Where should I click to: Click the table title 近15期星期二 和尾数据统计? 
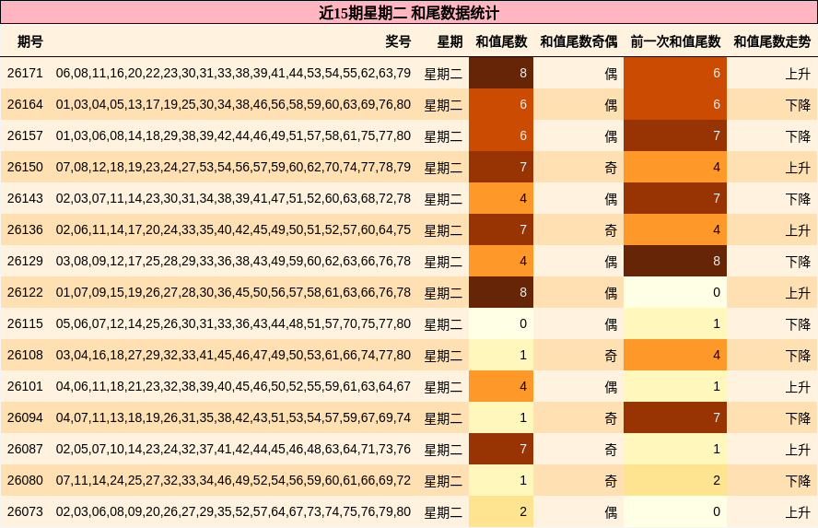(x=409, y=13)
